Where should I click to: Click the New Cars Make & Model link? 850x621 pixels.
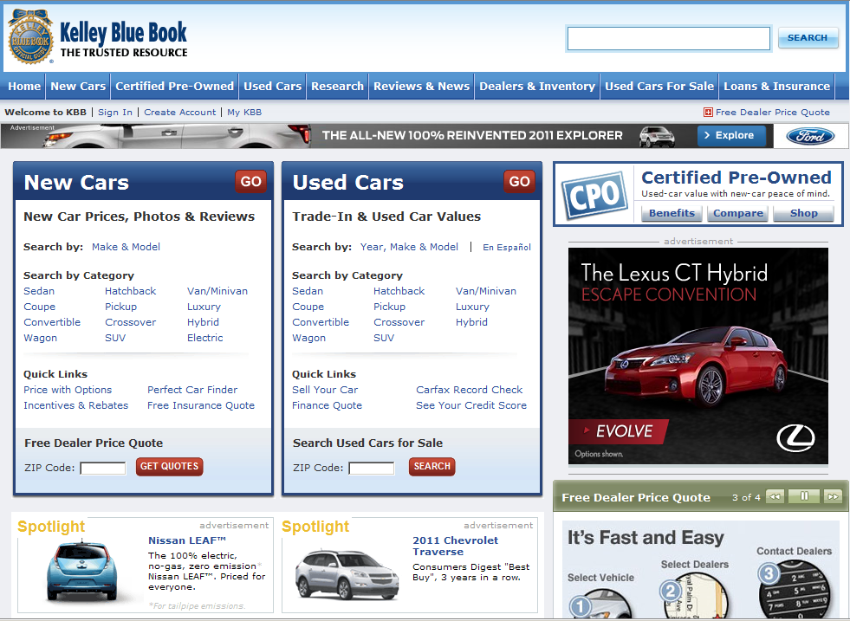pyautogui.click(x=126, y=247)
